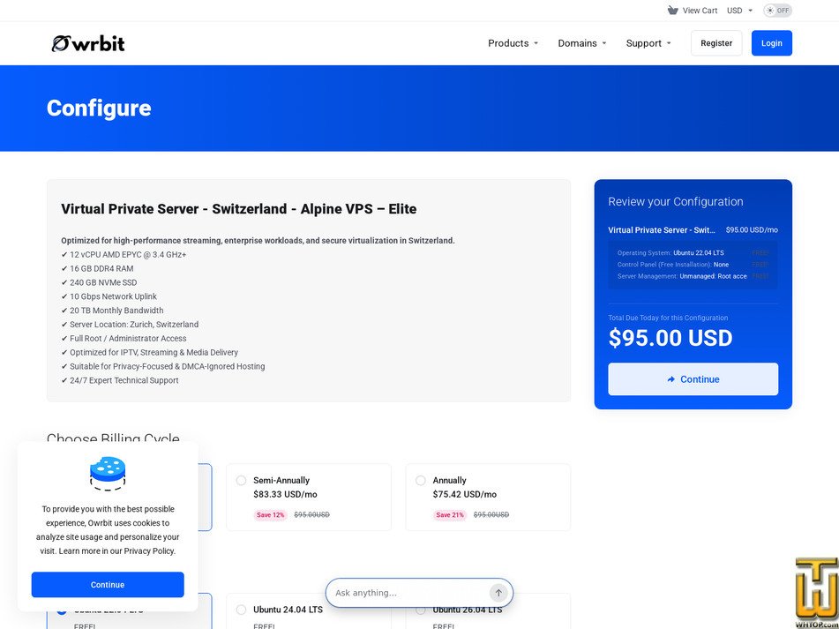Image resolution: width=839 pixels, height=629 pixels.
Task: Select the Semi-Annually billing cycle
Action: click(x=309, y=497)
